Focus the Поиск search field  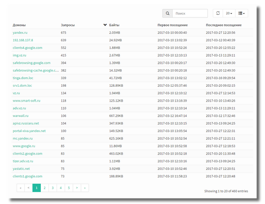(190, 13)
